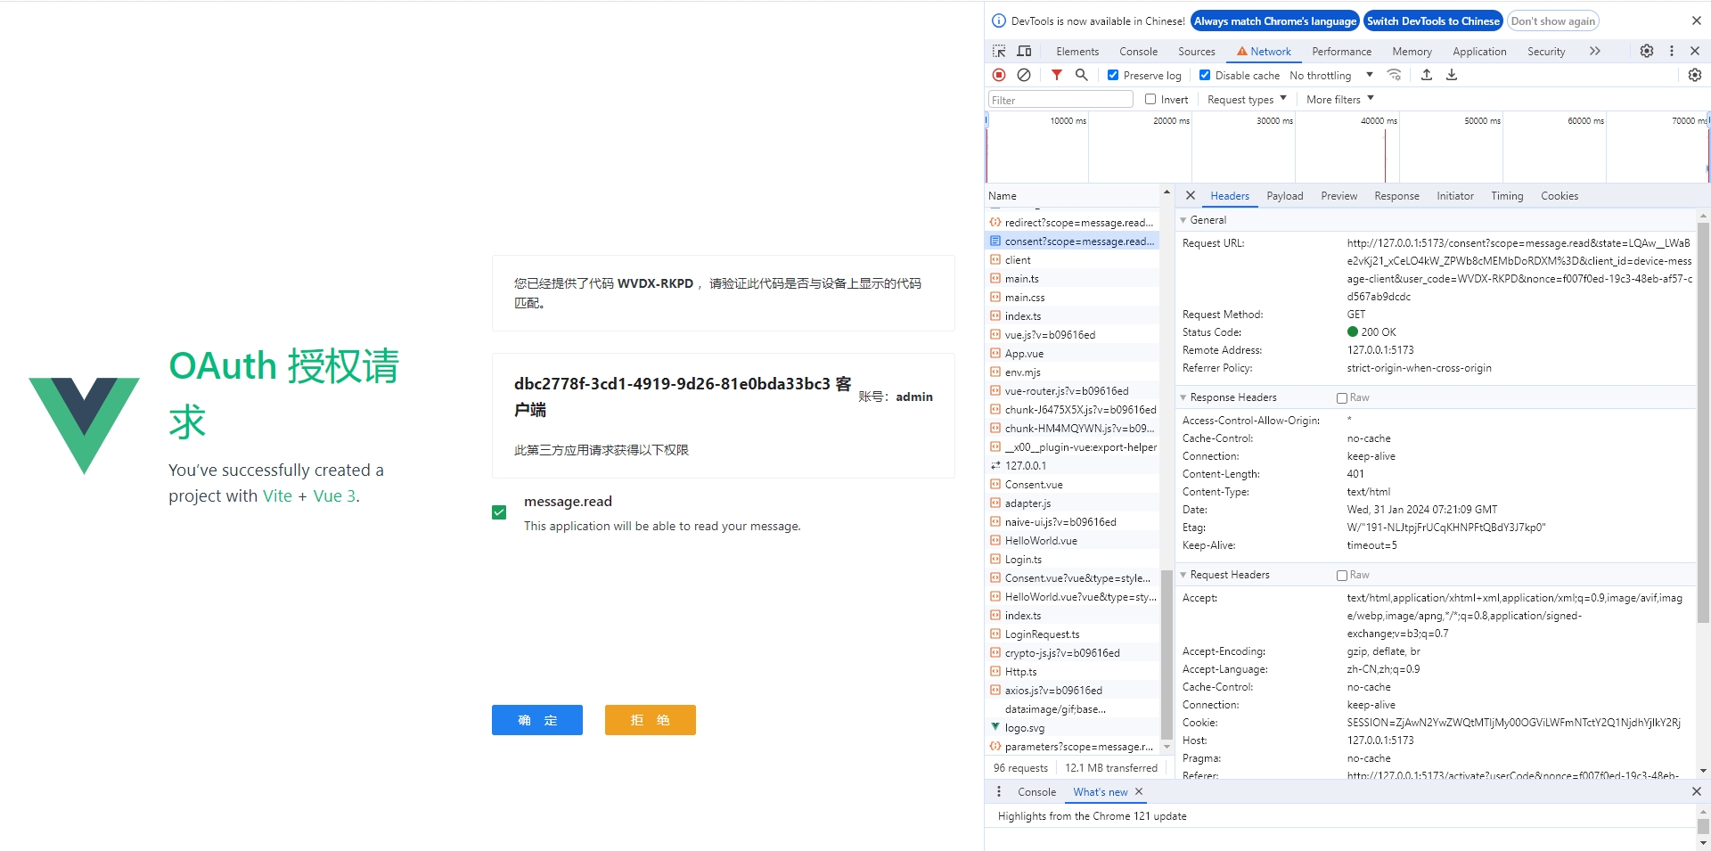Viewport: 1711px width, 851px height.
Task: Click the network Filter input field
Action: (x=1060, y=100)
